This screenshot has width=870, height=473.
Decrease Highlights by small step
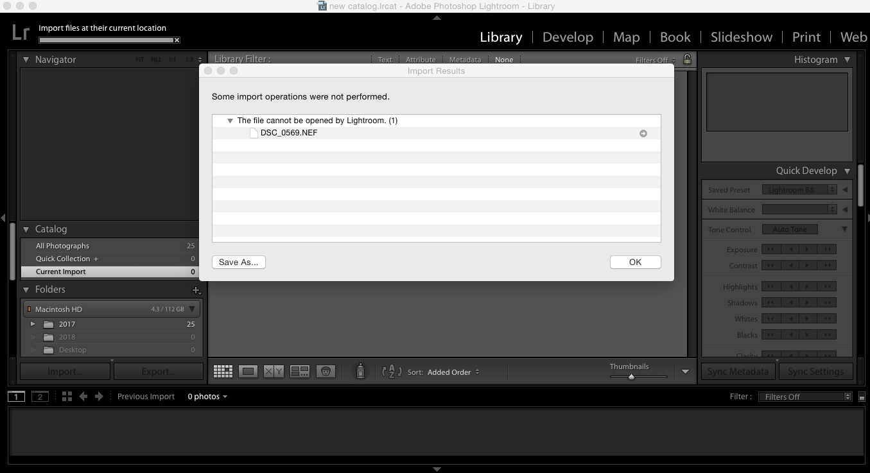(790, 287)
